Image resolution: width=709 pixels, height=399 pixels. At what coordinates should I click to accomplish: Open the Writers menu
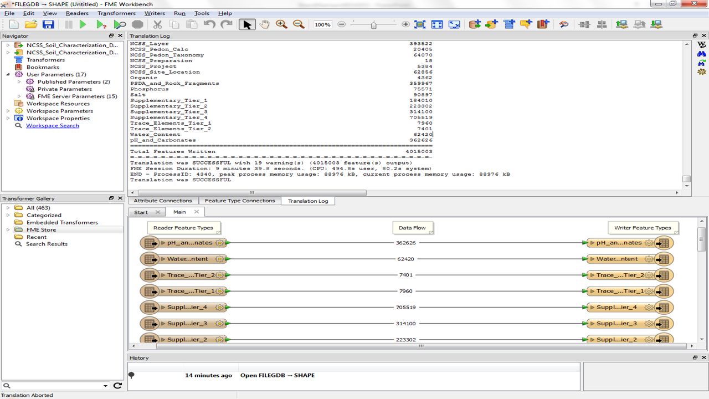pyautogui.click(x=155, y=13)
